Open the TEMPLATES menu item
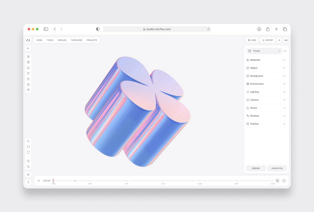314x212 pixels. click(77, 40)
